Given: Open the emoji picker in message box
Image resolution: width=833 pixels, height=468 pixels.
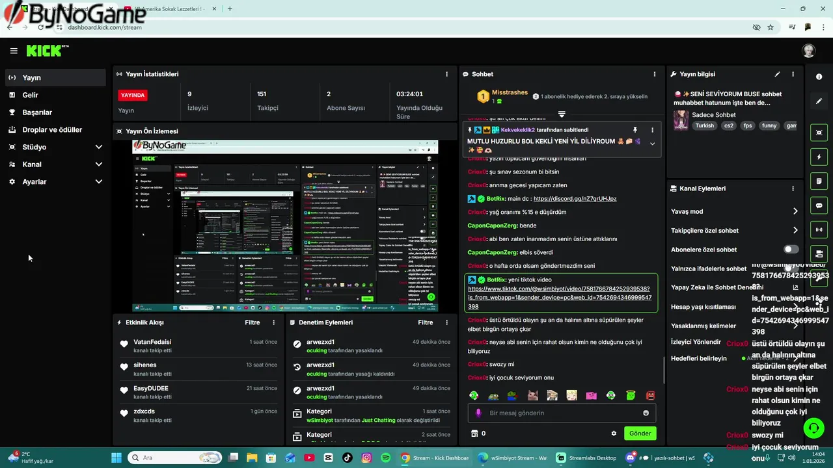Looking at the screenshot, I should (x=646, y=413).
